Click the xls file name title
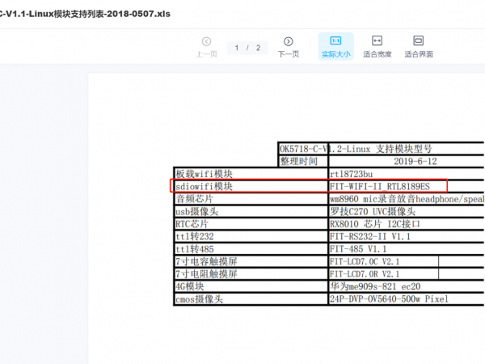This screenshot has width=485, height=364. point(91,13)
